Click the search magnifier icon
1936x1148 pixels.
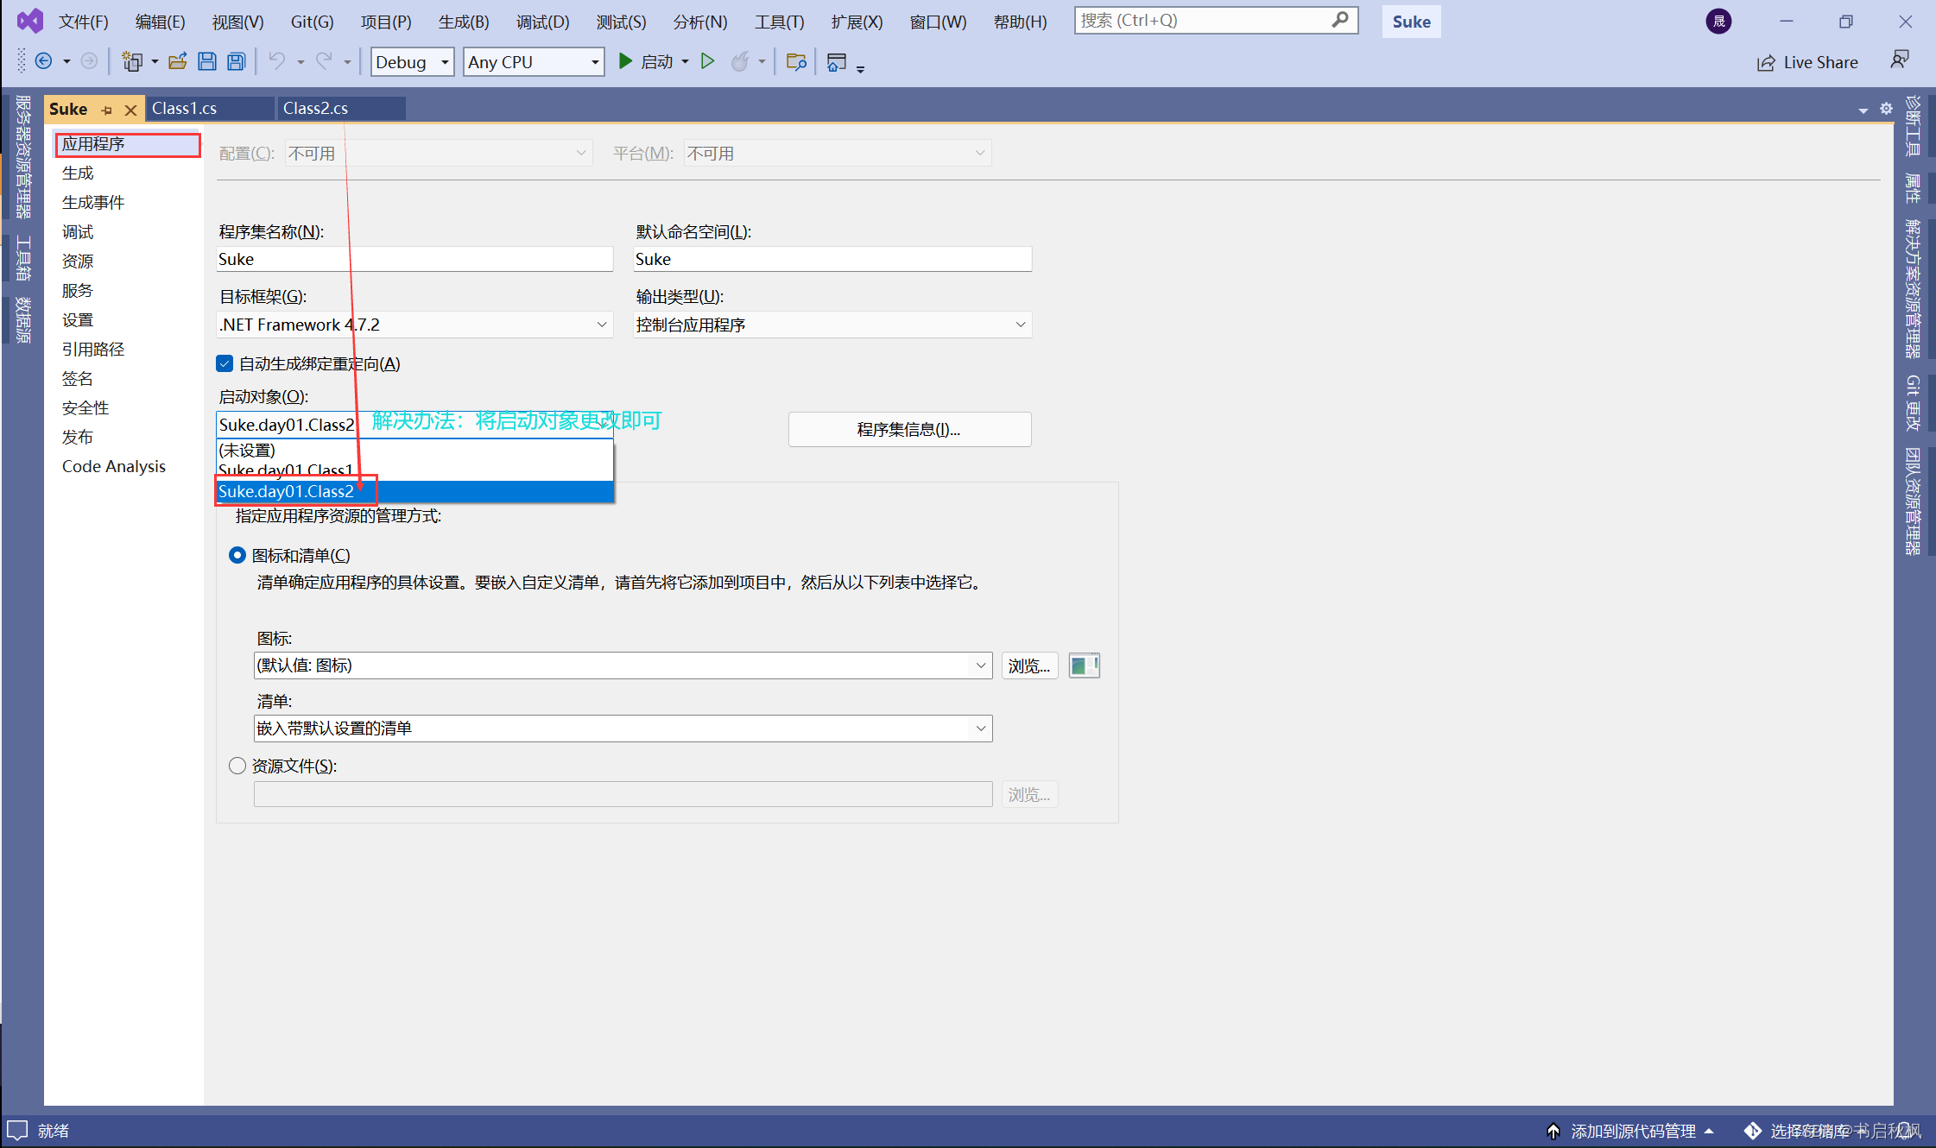(1340, 19)
